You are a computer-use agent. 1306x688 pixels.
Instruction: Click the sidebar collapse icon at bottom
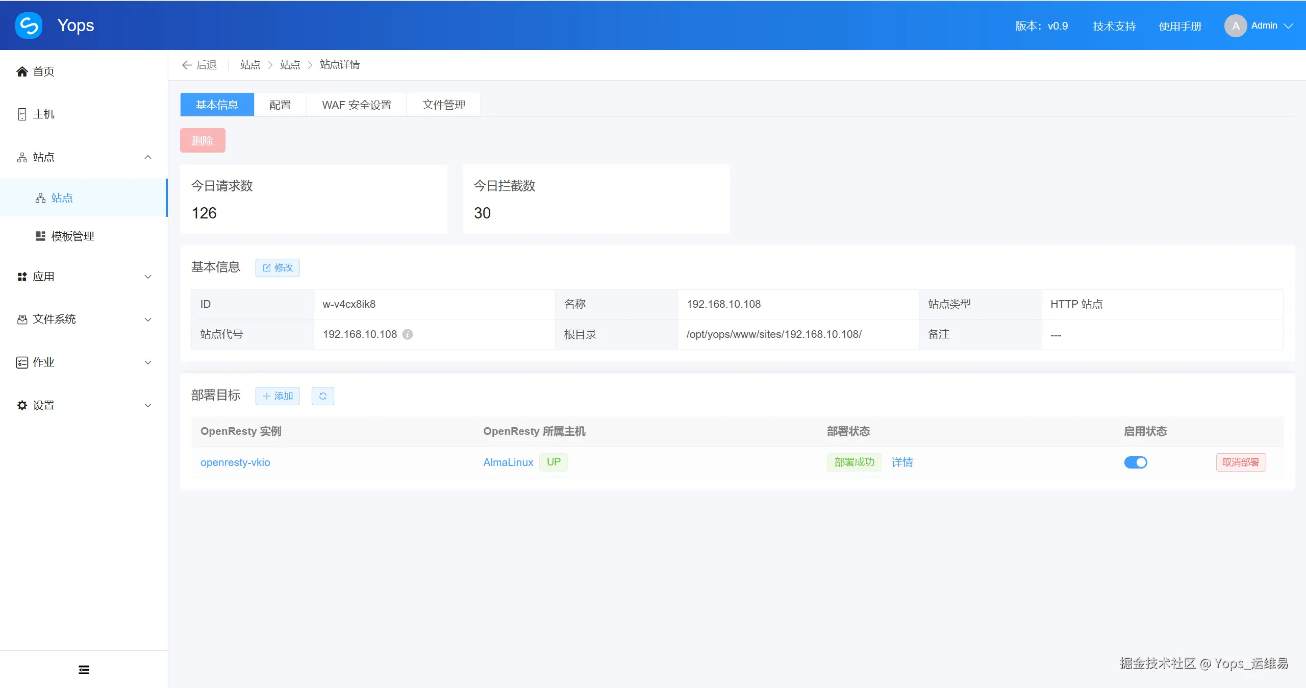(x=84, y=670)
